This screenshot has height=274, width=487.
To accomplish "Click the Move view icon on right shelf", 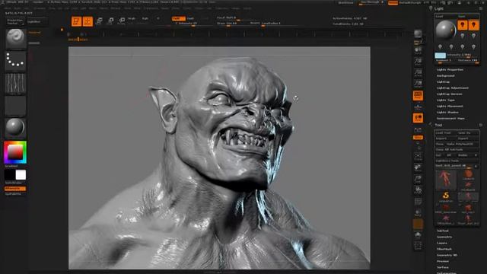I will point(418,167).
